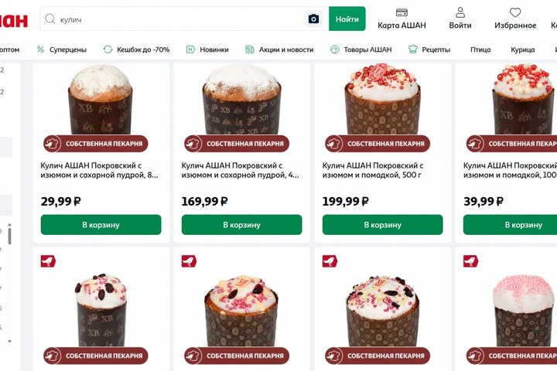Click the sidebar filter scrollbar down arrow
Screen dimensions: 557x371
(x=10, y=340)
